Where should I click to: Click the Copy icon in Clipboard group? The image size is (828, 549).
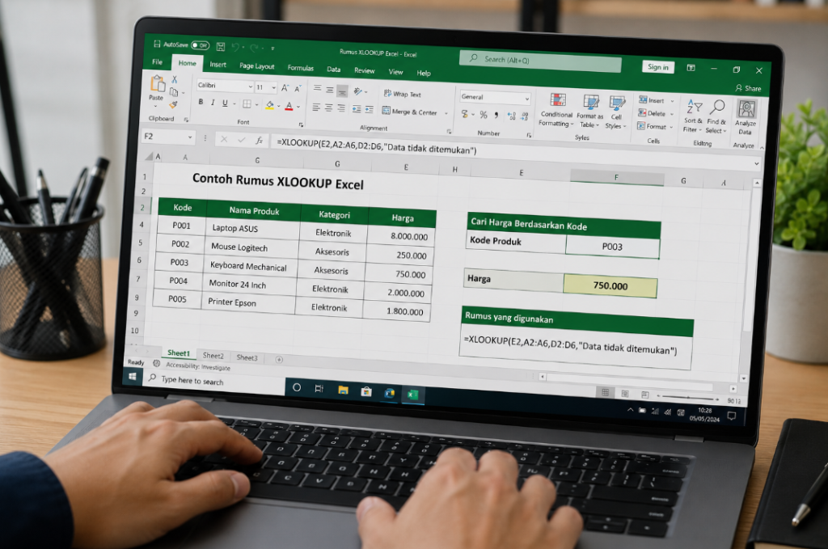click(x=174, y=92)
